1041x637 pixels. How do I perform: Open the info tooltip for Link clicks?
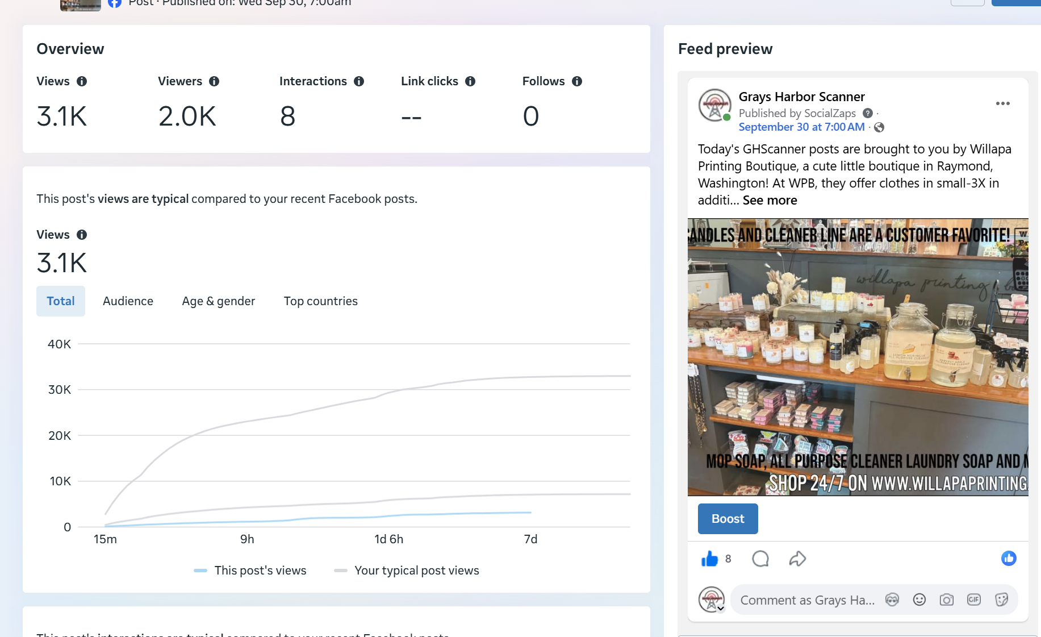(x=470, y=81)
